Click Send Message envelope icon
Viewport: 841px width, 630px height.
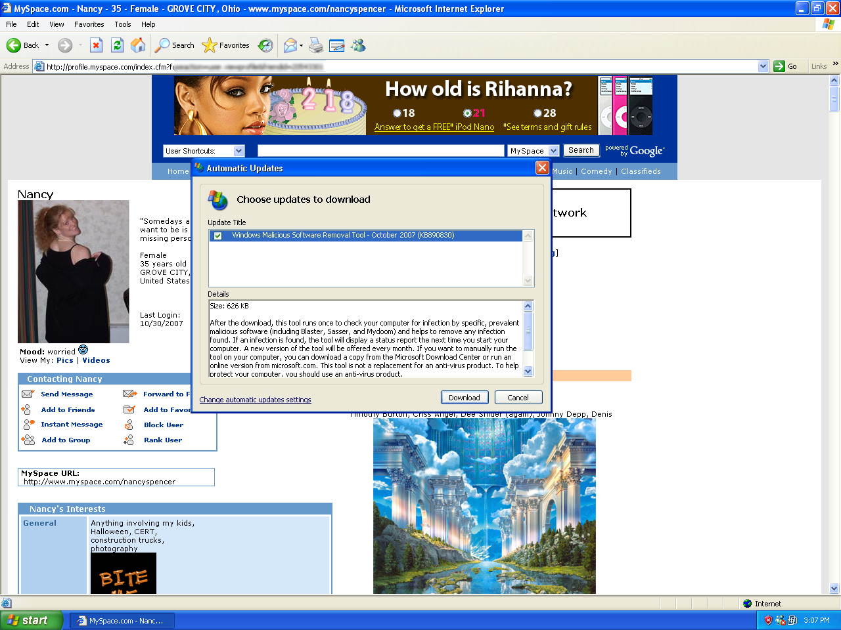[28, 394]
